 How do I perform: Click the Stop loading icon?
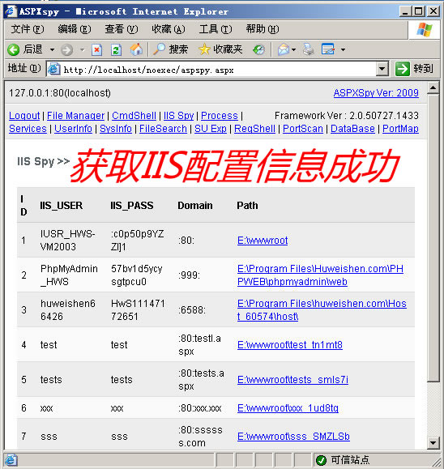pyautogui.click(x=96, y=50)
